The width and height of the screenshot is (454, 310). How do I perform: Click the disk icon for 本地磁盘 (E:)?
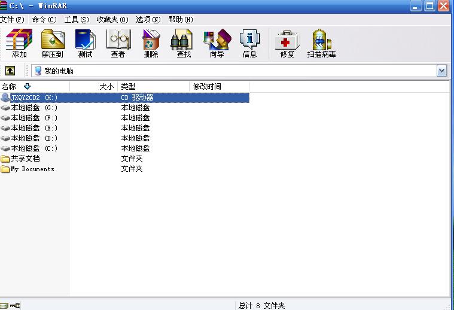(x=5, y=128)
